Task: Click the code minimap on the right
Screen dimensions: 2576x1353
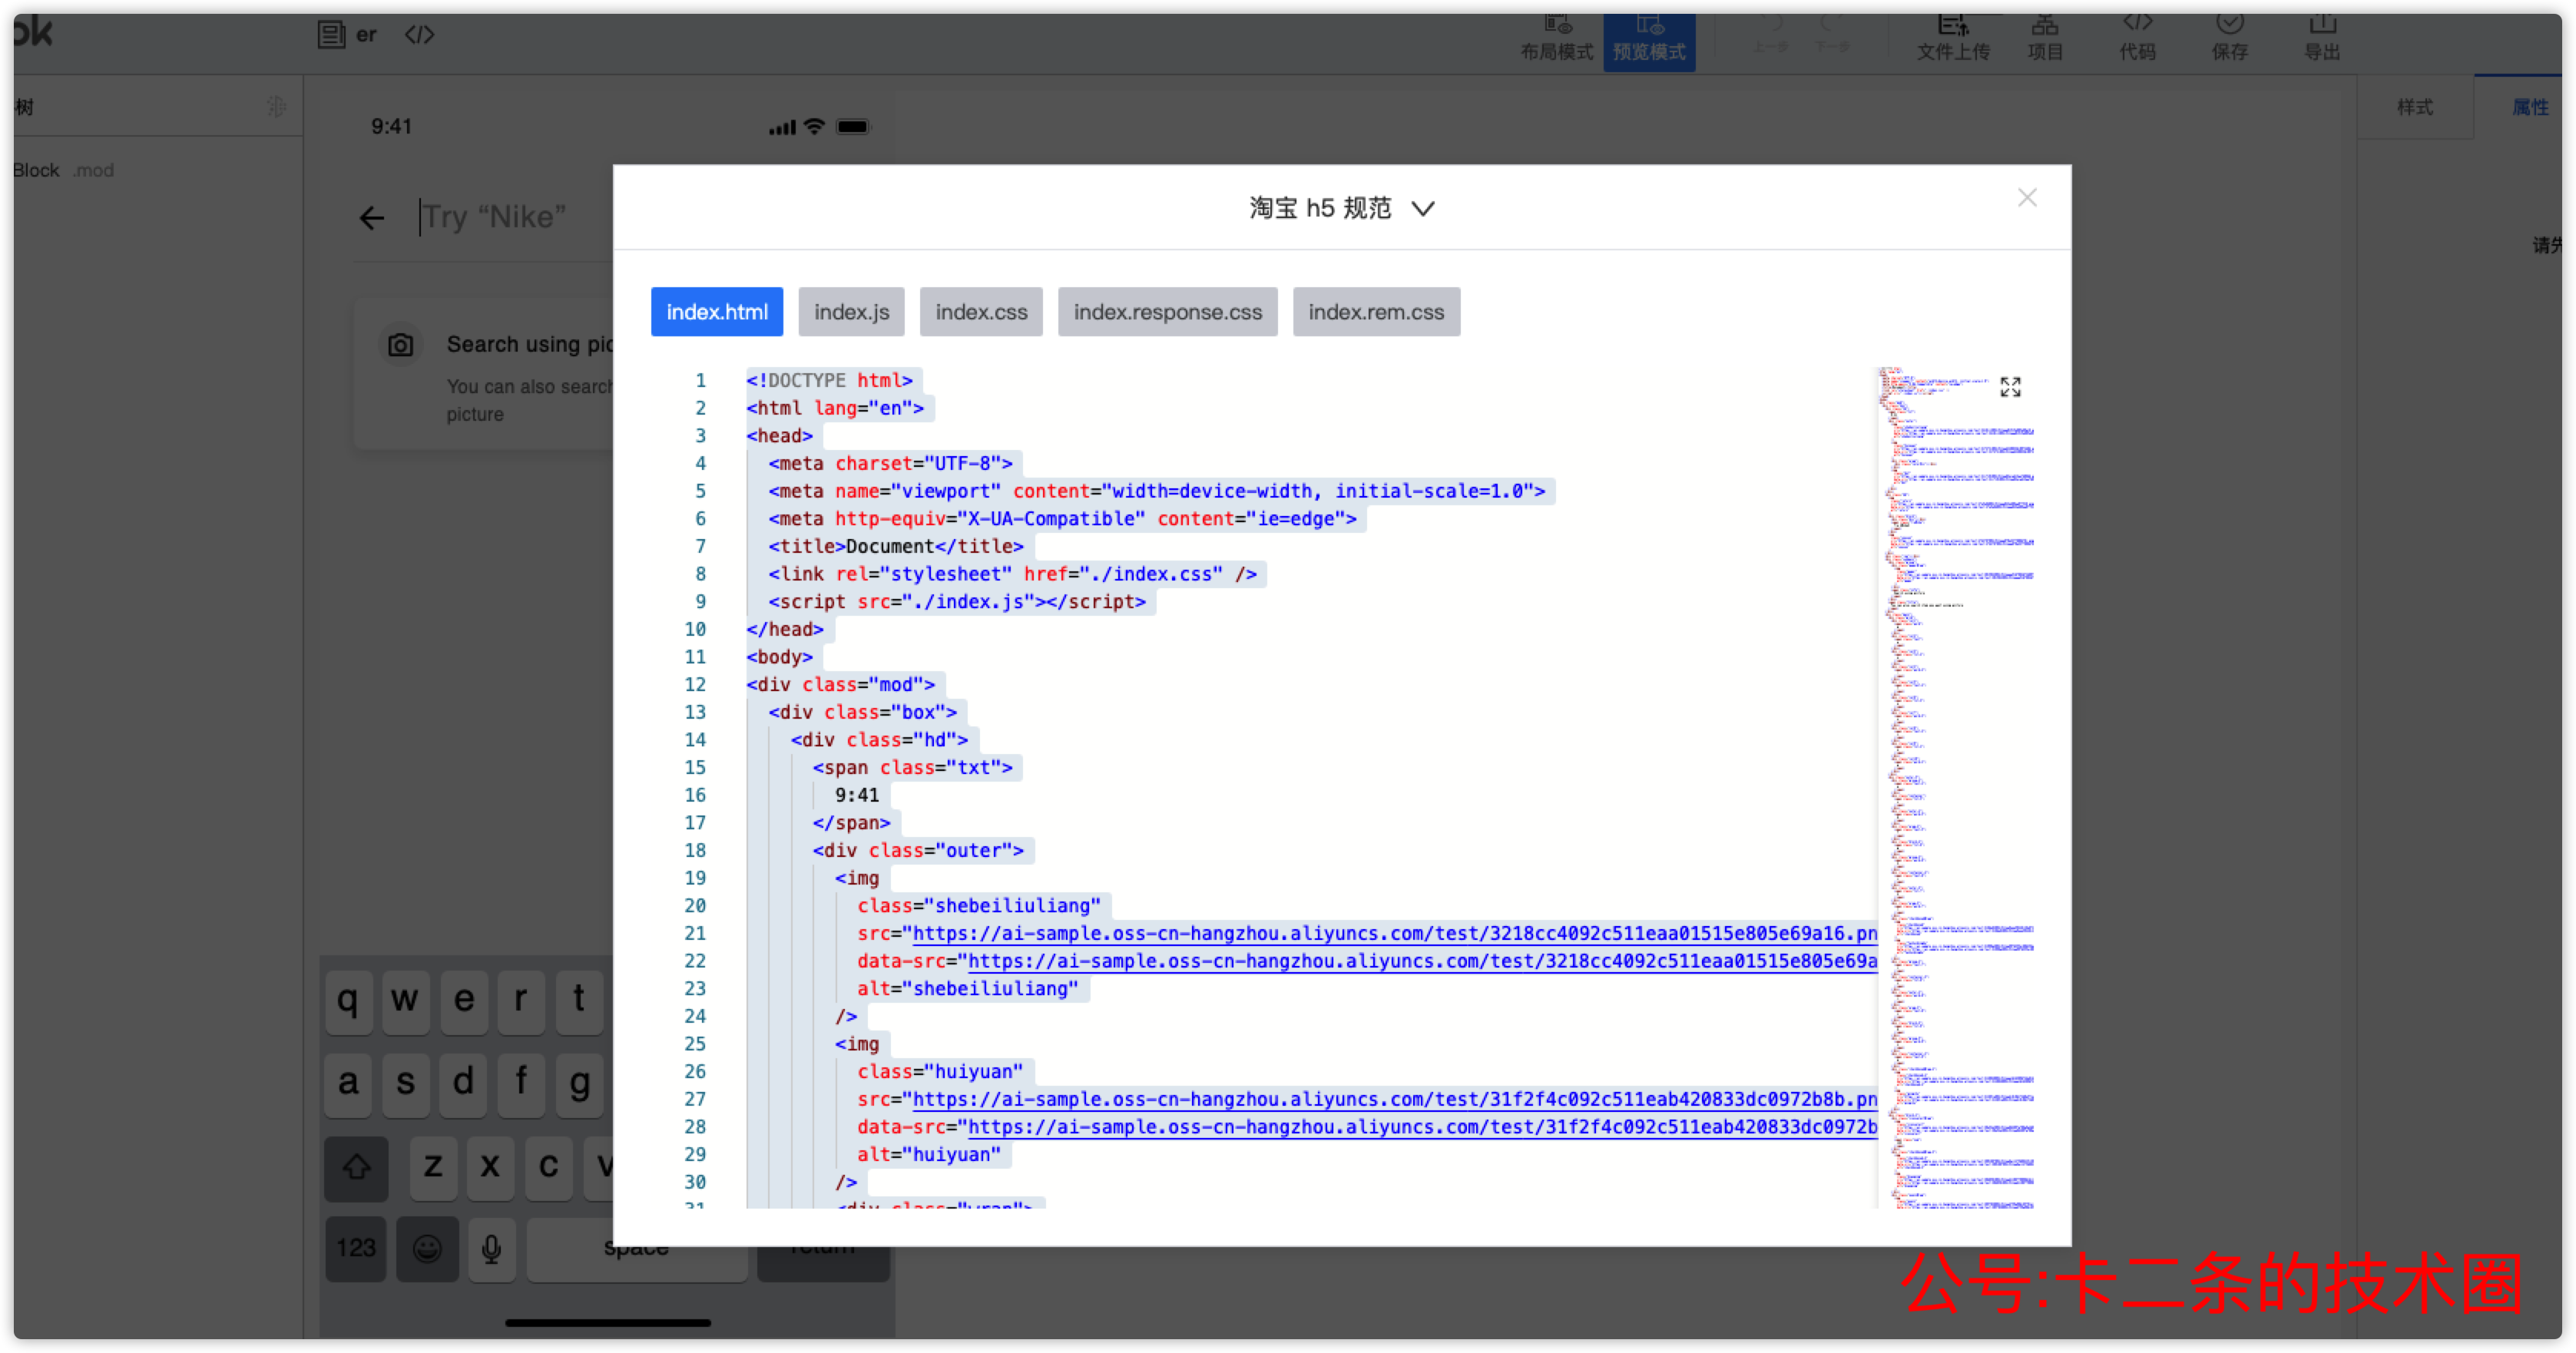Action: 1956,788
